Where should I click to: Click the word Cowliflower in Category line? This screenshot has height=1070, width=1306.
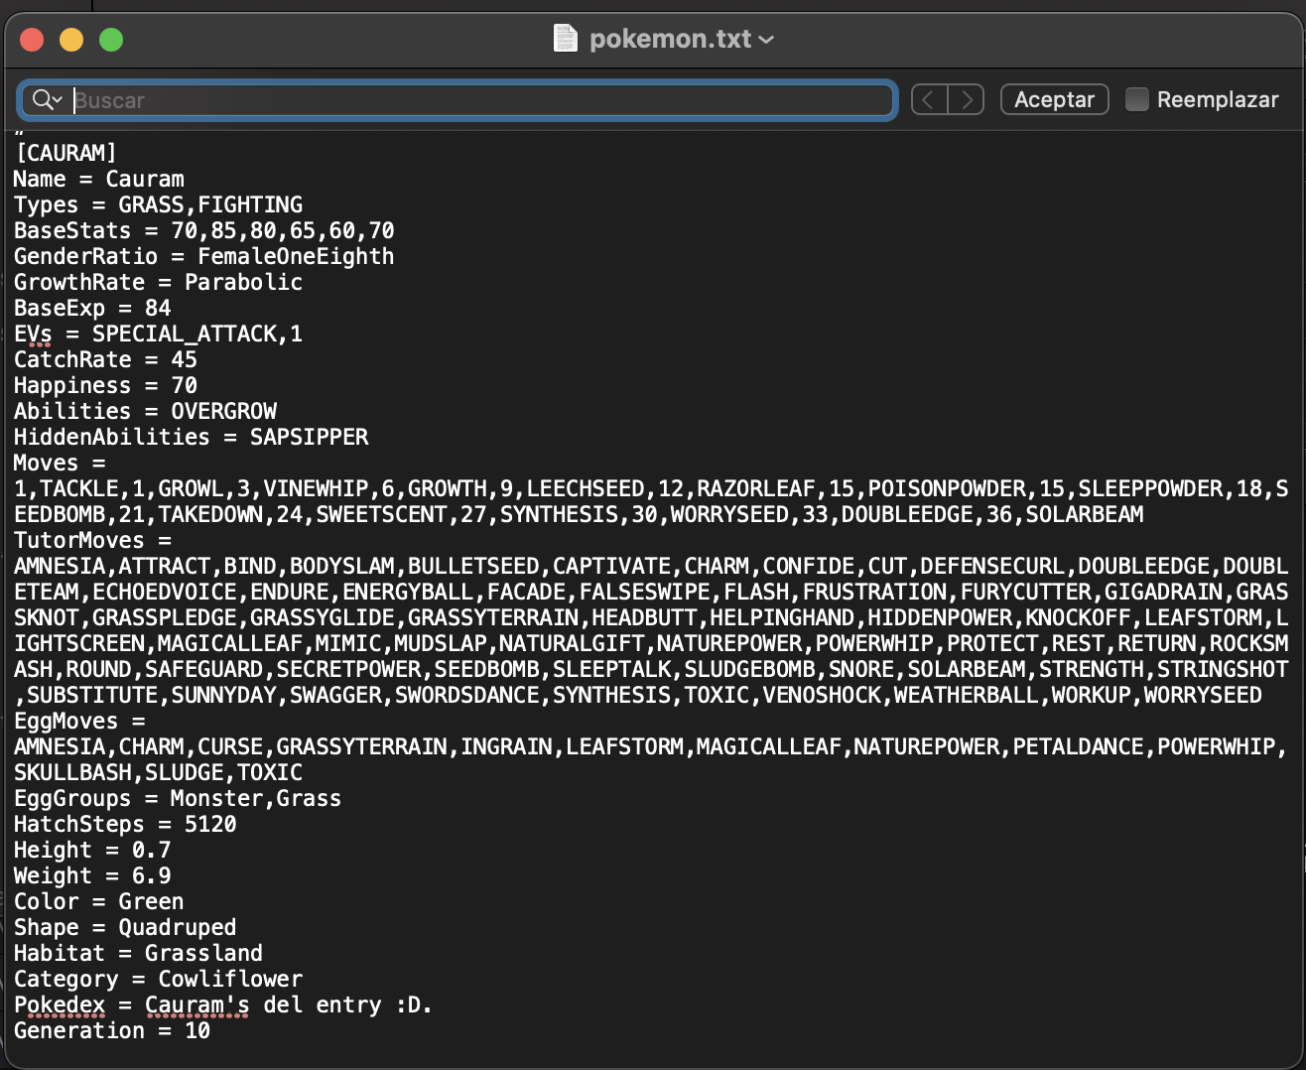(x=230, y=979)
